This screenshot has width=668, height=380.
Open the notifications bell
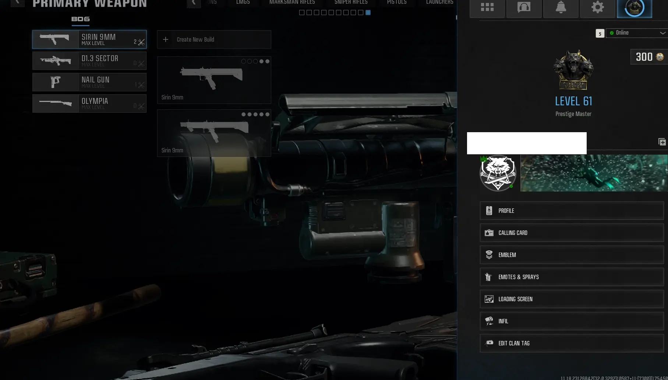point(561,7)
